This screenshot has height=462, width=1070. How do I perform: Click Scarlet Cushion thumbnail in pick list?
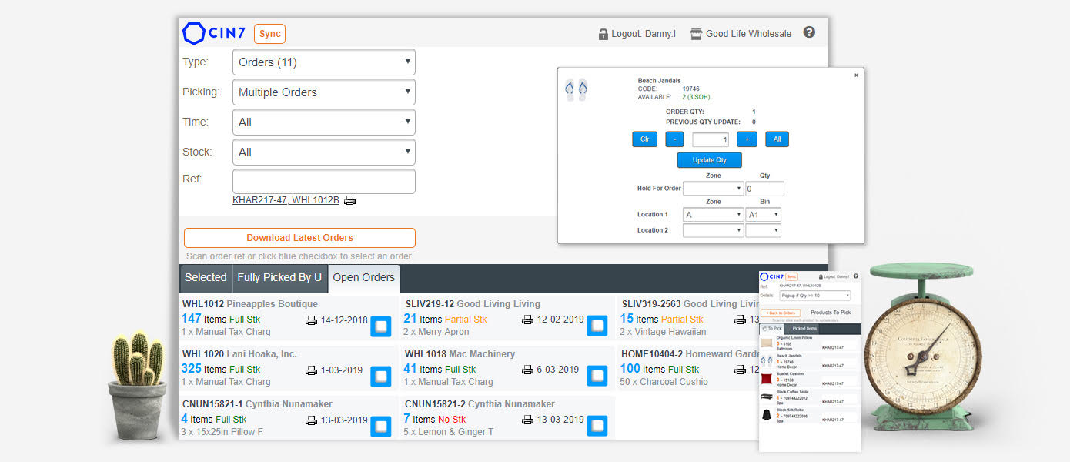click(x=767, y=379)
